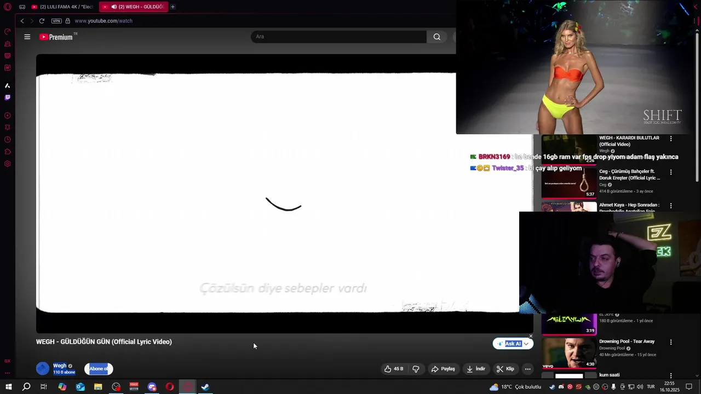Open GX Control speedometer in sidebar
701x394 pixels.
coord(8,32)
